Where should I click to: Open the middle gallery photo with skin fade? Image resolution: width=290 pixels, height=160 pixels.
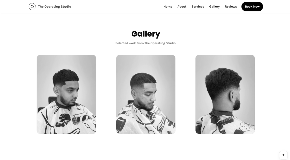(146, 94)
